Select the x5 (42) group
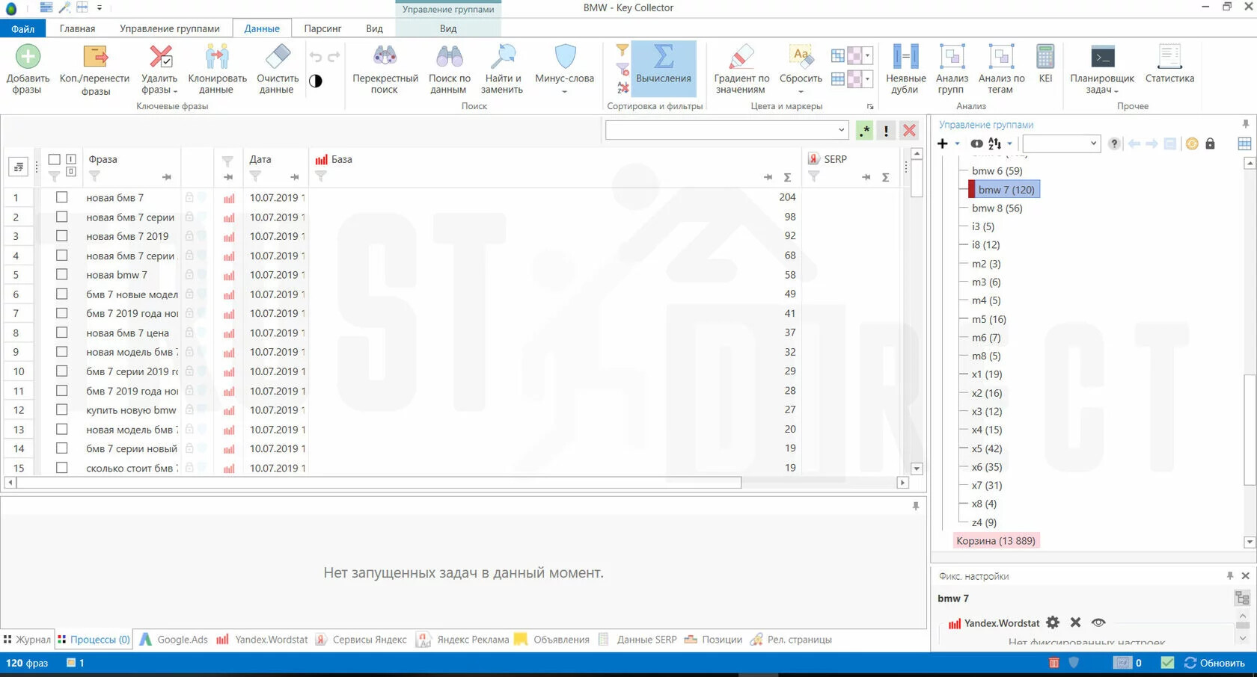This screenshot has height=677, width=1257. coord(986,448)
